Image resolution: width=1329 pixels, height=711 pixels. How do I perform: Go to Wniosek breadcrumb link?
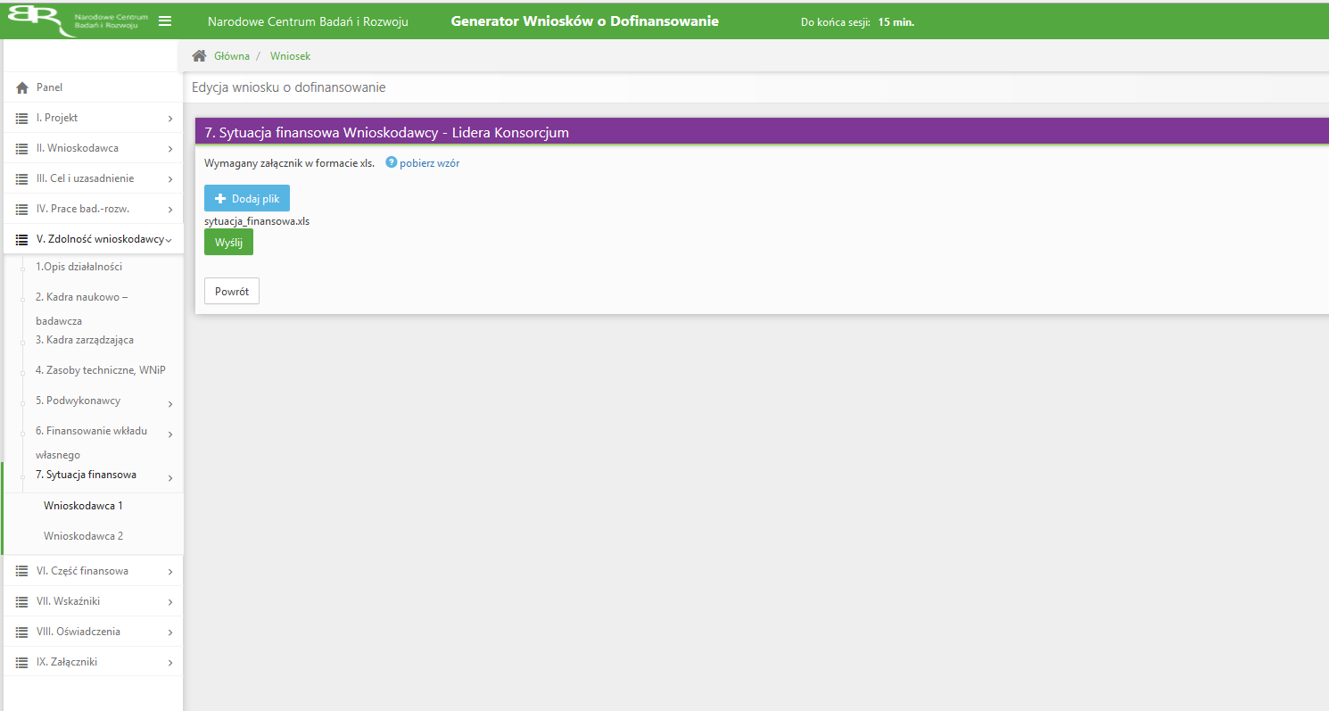291,56
